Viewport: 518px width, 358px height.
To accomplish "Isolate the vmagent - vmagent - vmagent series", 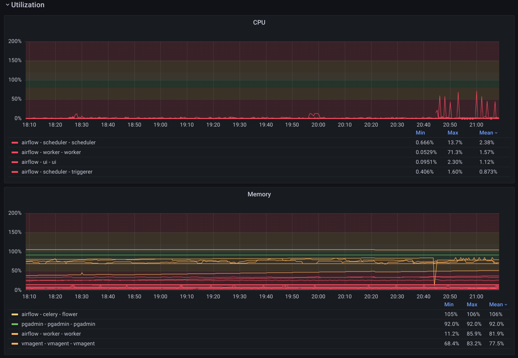I will pyautogui.click(x=58, y=344).
